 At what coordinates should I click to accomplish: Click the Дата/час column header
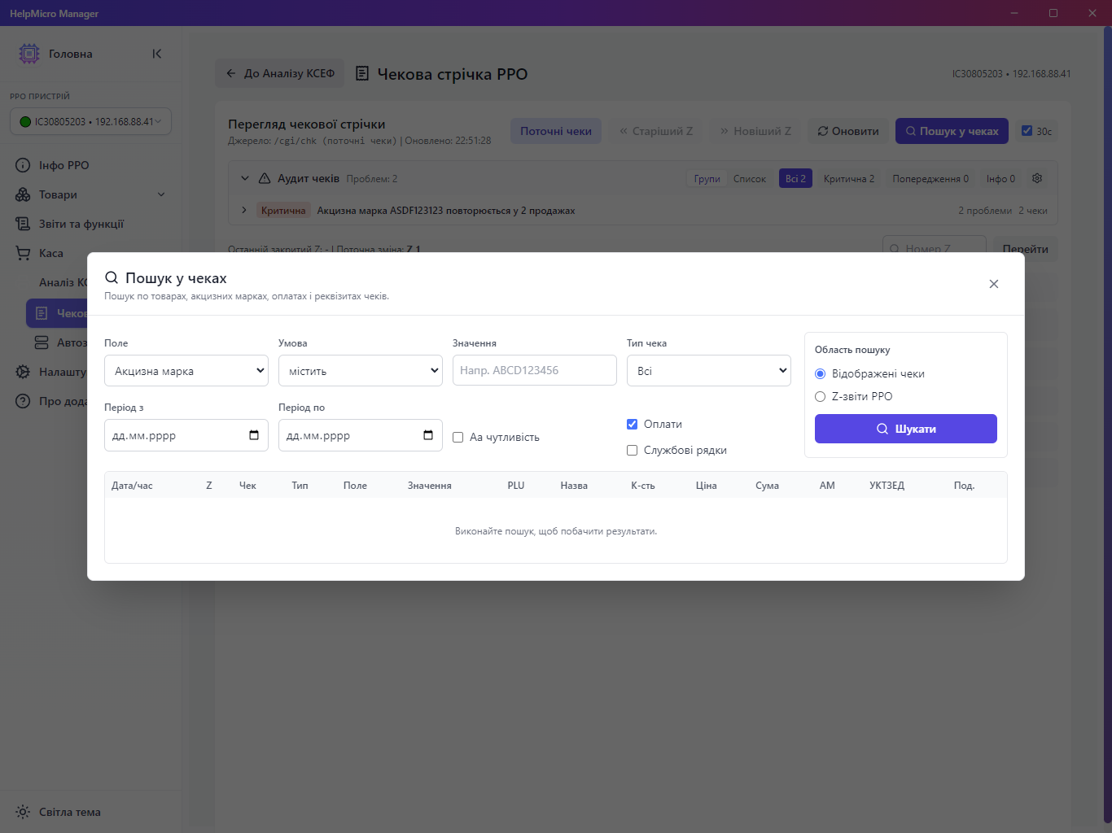click(132, 486)
